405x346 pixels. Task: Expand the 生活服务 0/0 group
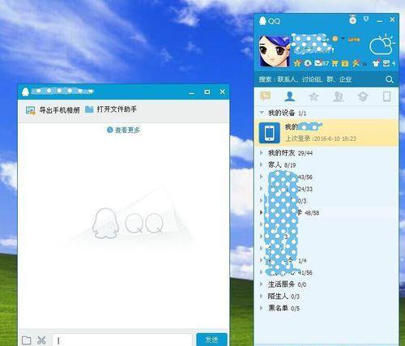[262, 284]
